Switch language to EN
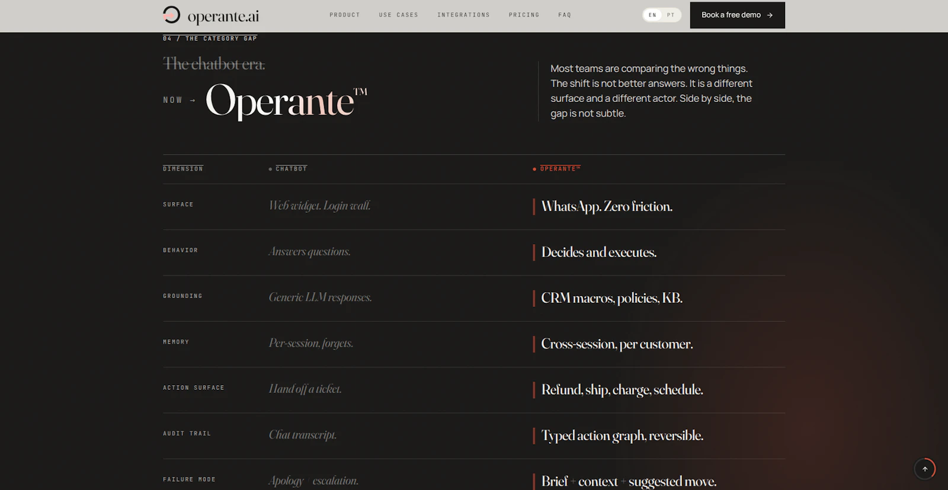 pos(652,15)
